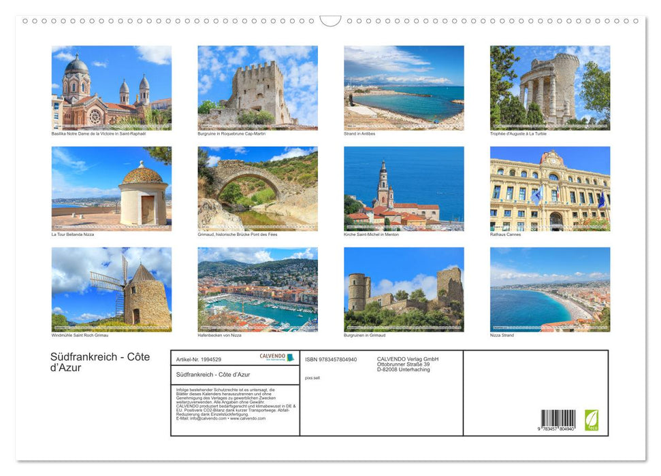
Task: Click the calendar spiral binding at top
Action: pyautogui.click(x=330, y=20)
